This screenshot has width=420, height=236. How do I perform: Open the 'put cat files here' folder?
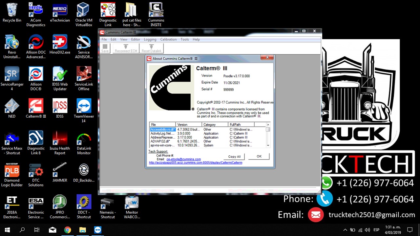(132, 15)
